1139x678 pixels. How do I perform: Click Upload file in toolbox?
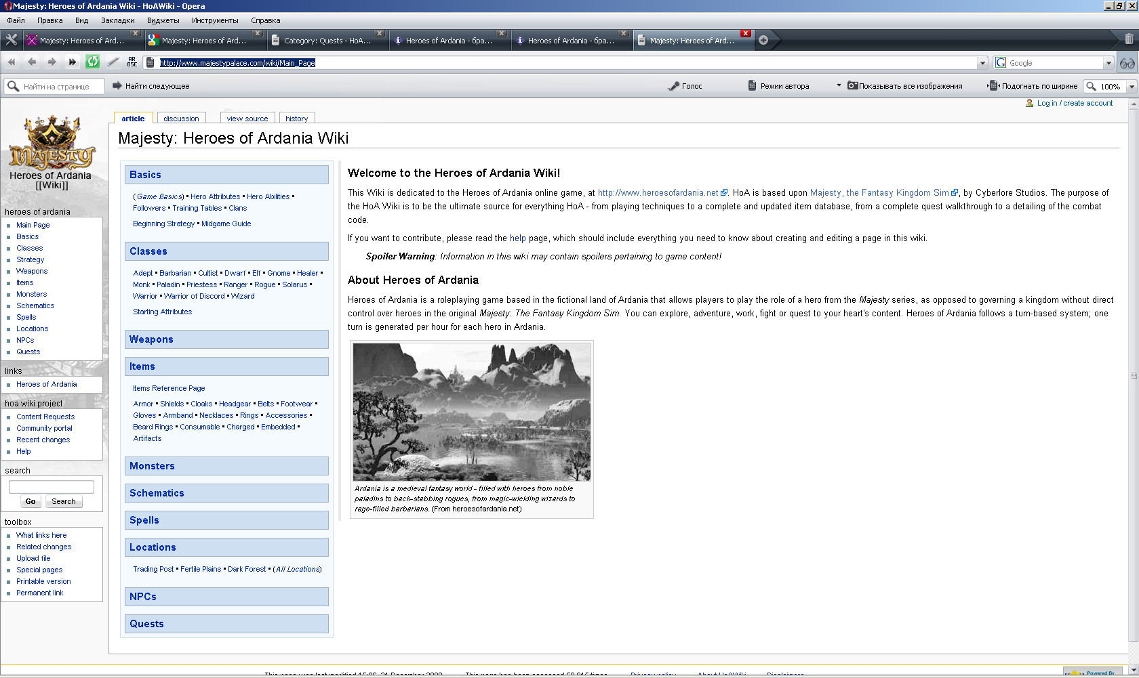click(x=33, y=558)
